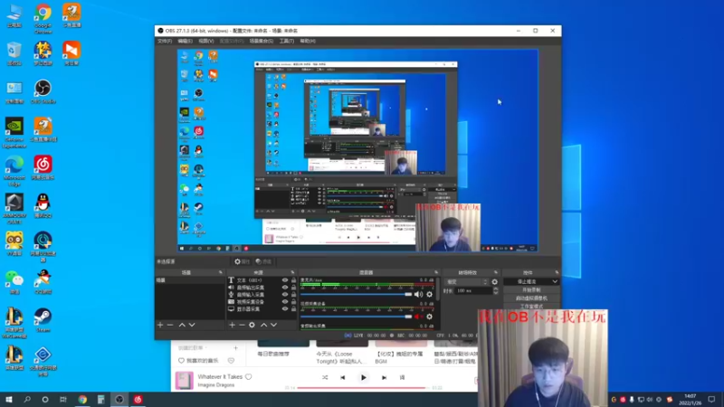Move selected source up in sources panel
724x407 pixels.
pyautogui.click(x=263, y=325)
